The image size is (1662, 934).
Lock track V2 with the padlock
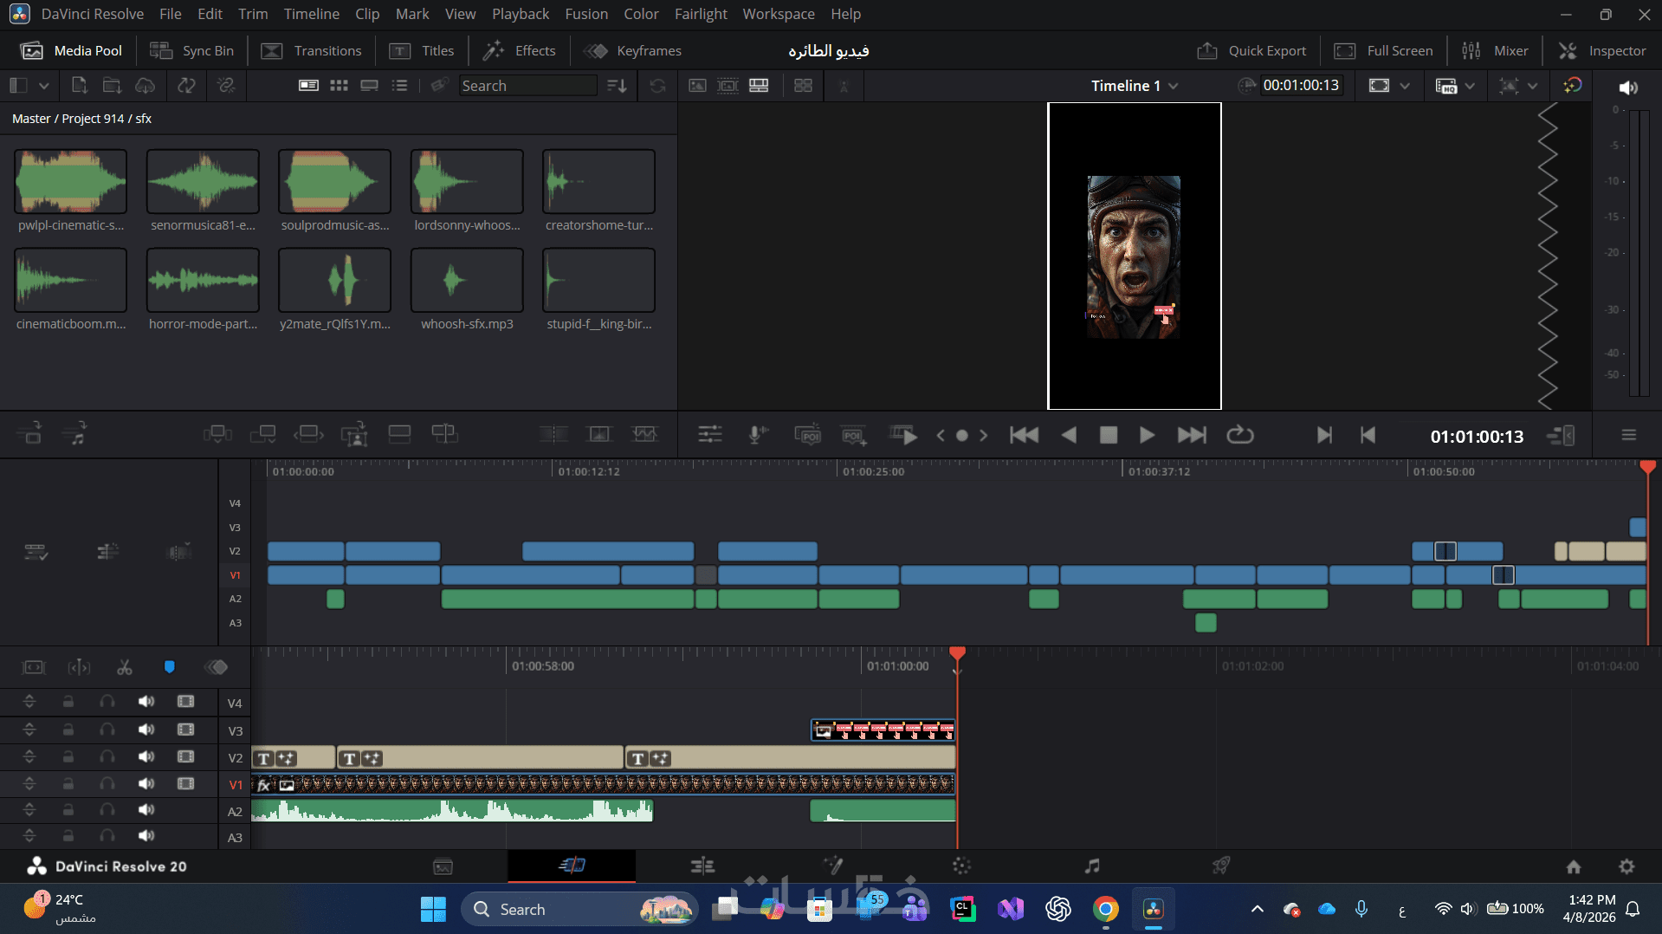click(68, 756)
